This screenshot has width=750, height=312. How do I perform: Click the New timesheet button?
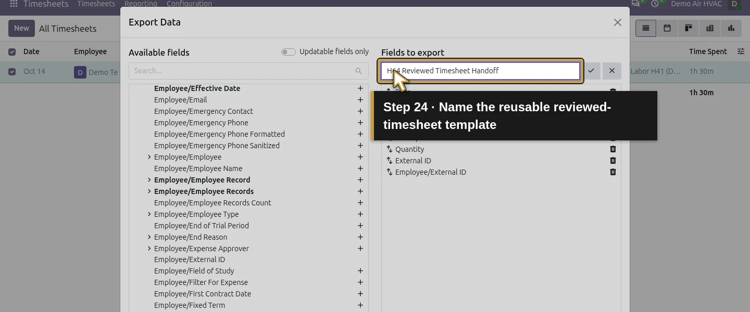tap(21, 28)
